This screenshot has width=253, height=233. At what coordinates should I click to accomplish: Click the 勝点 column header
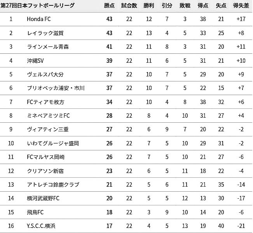click(x=109, y=5)
